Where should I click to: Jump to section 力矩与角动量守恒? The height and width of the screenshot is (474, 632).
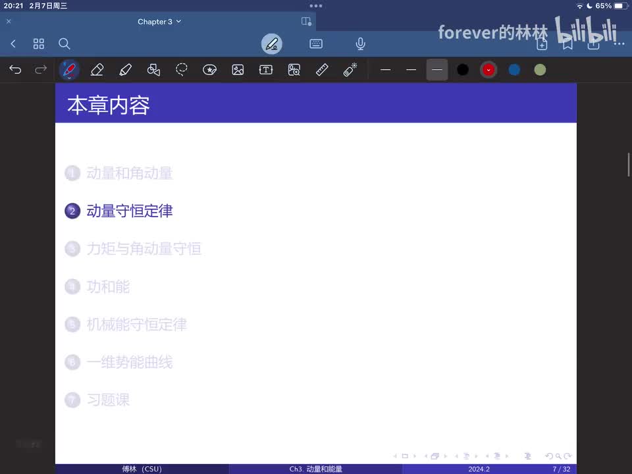144,249
